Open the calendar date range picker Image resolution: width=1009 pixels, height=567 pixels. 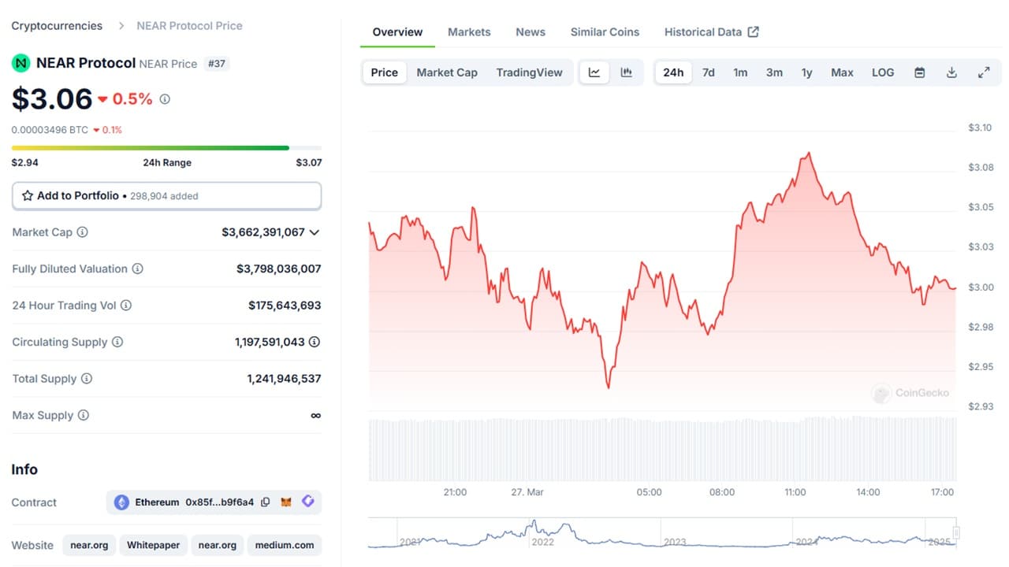click(x=919, y=72)
